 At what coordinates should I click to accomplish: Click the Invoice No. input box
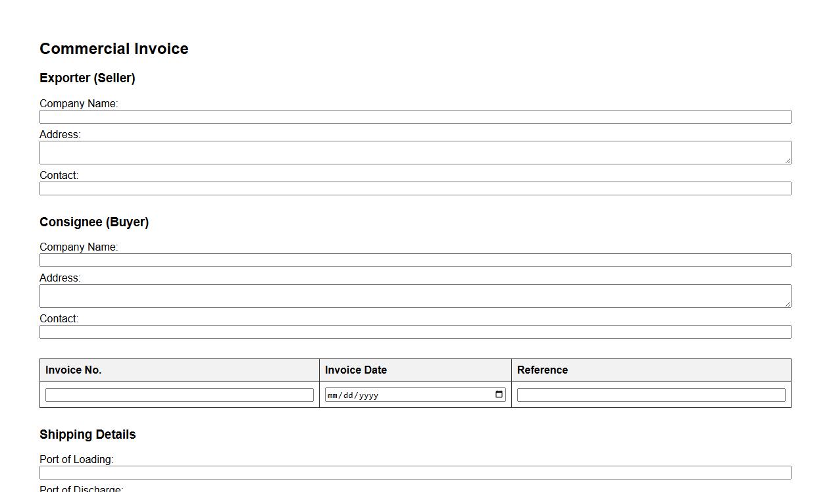click(179, 395)
